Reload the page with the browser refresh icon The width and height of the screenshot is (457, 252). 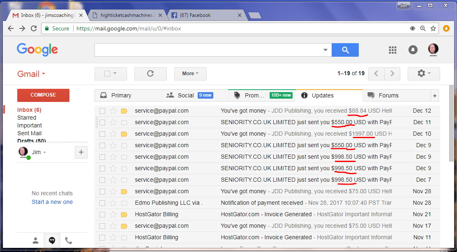(34, 28)
